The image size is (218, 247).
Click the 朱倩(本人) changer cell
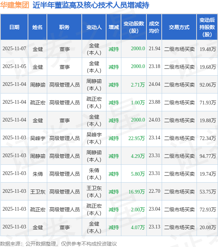[94, 174]
